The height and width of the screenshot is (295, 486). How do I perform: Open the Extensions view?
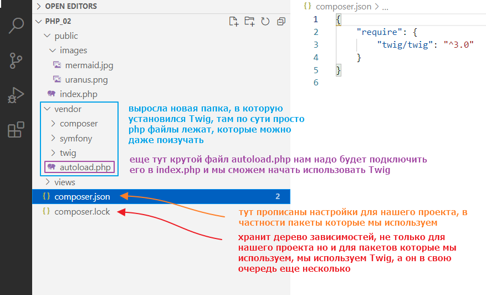point(16,130)
